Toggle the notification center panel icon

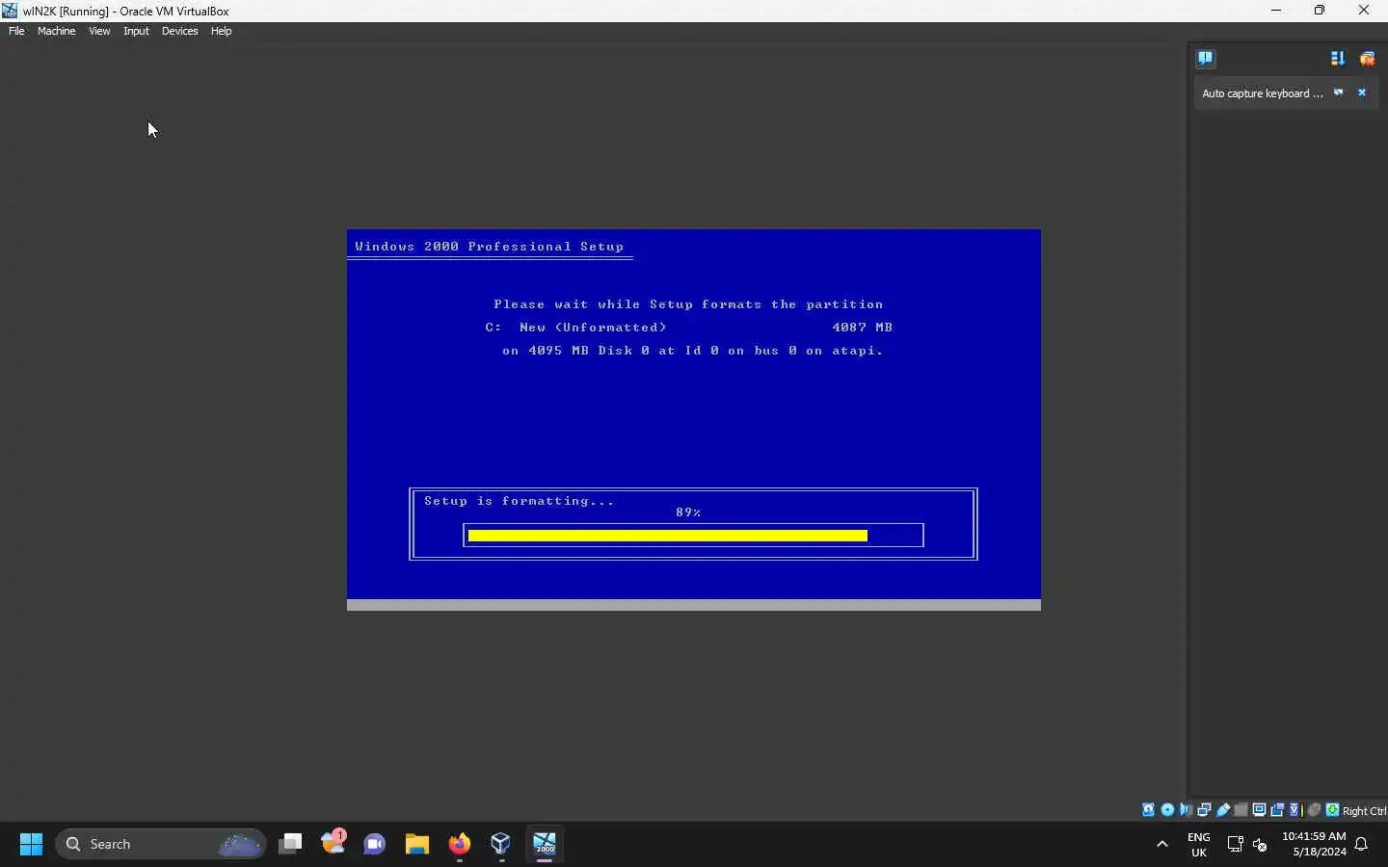coord(1205,58)
